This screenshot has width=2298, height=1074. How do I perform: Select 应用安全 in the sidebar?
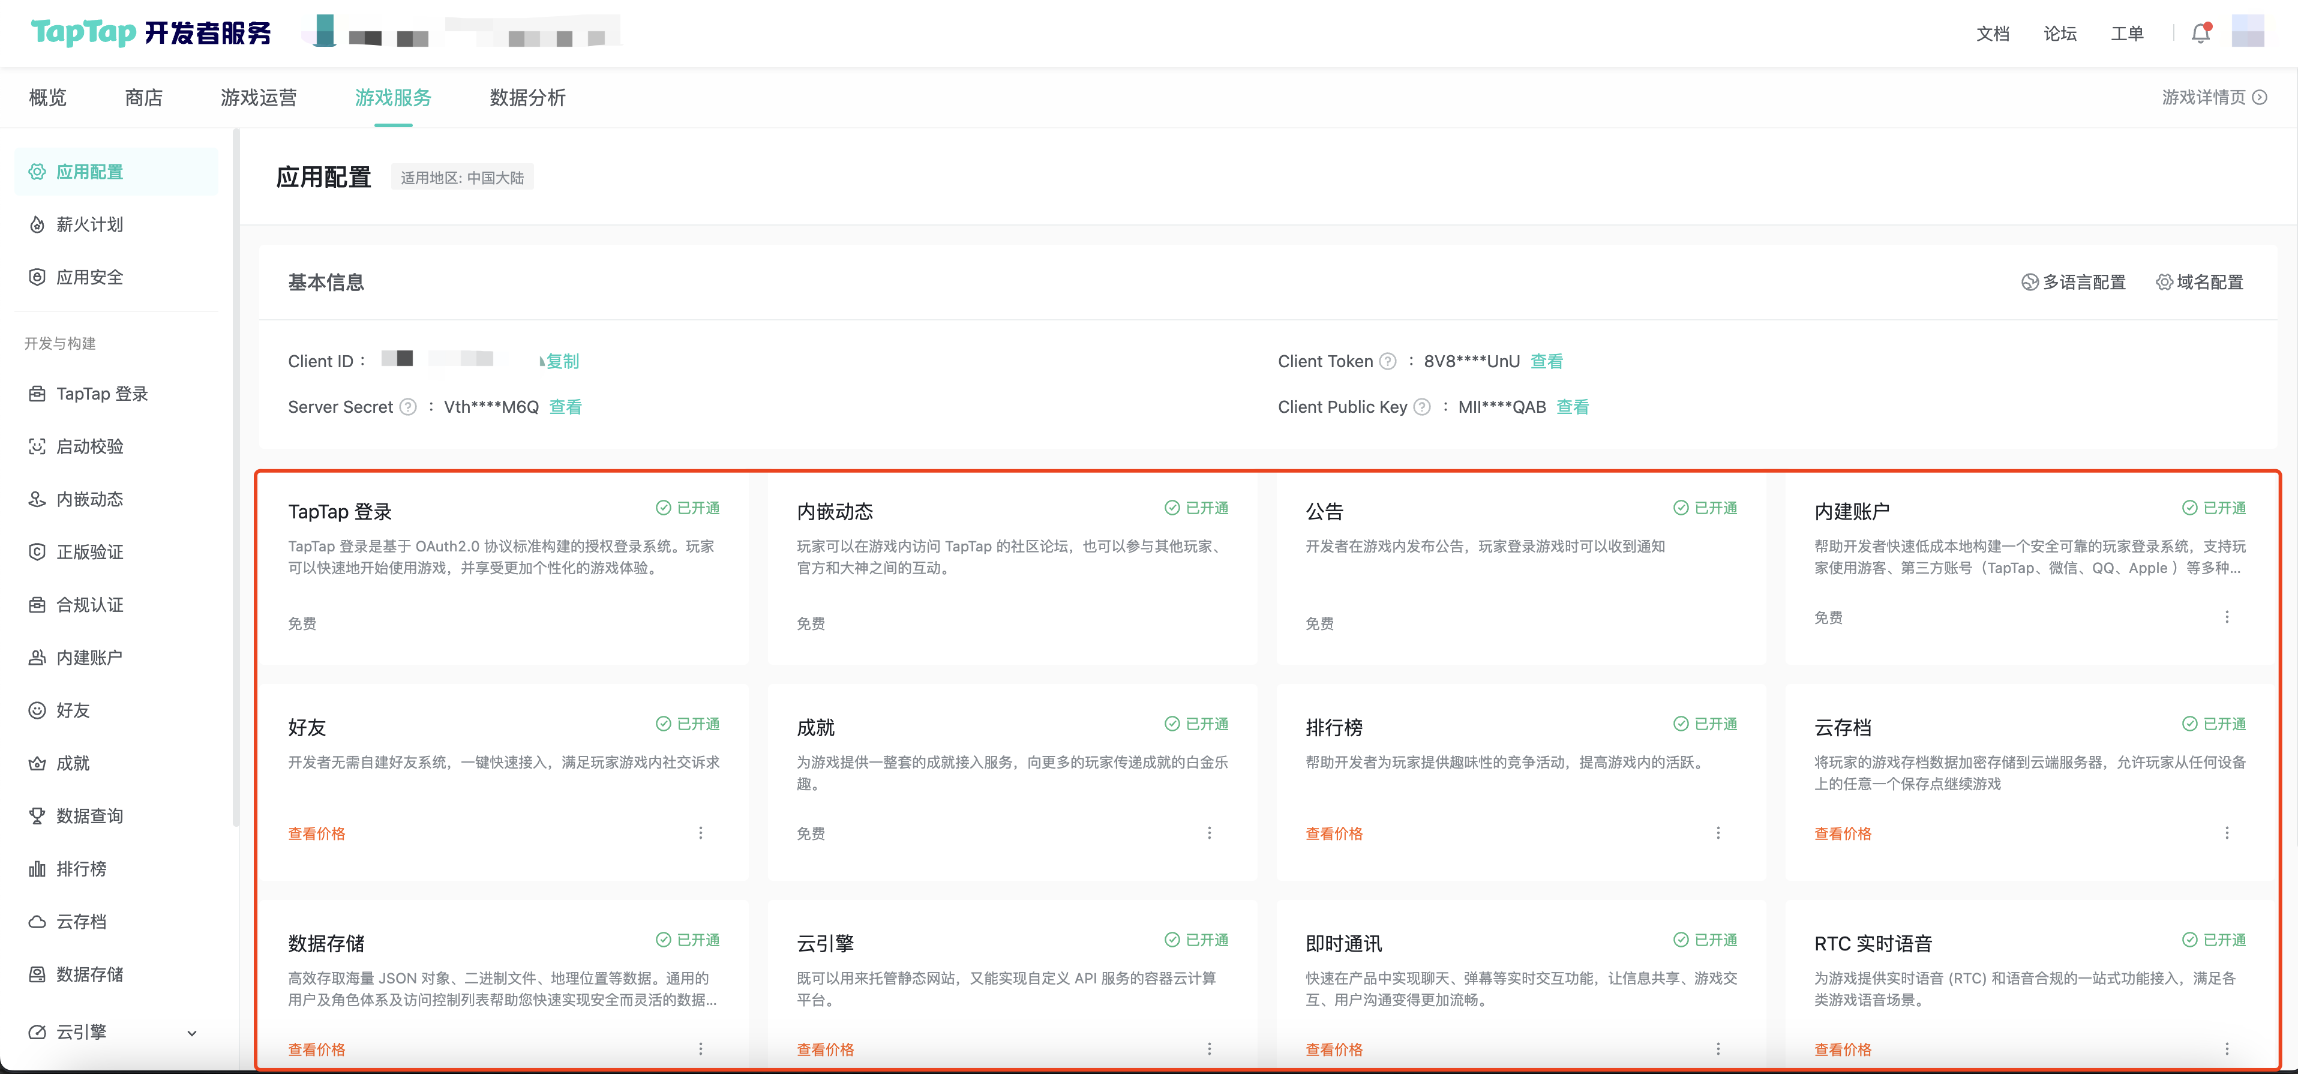pyautogui.click(x=89, y=277)
